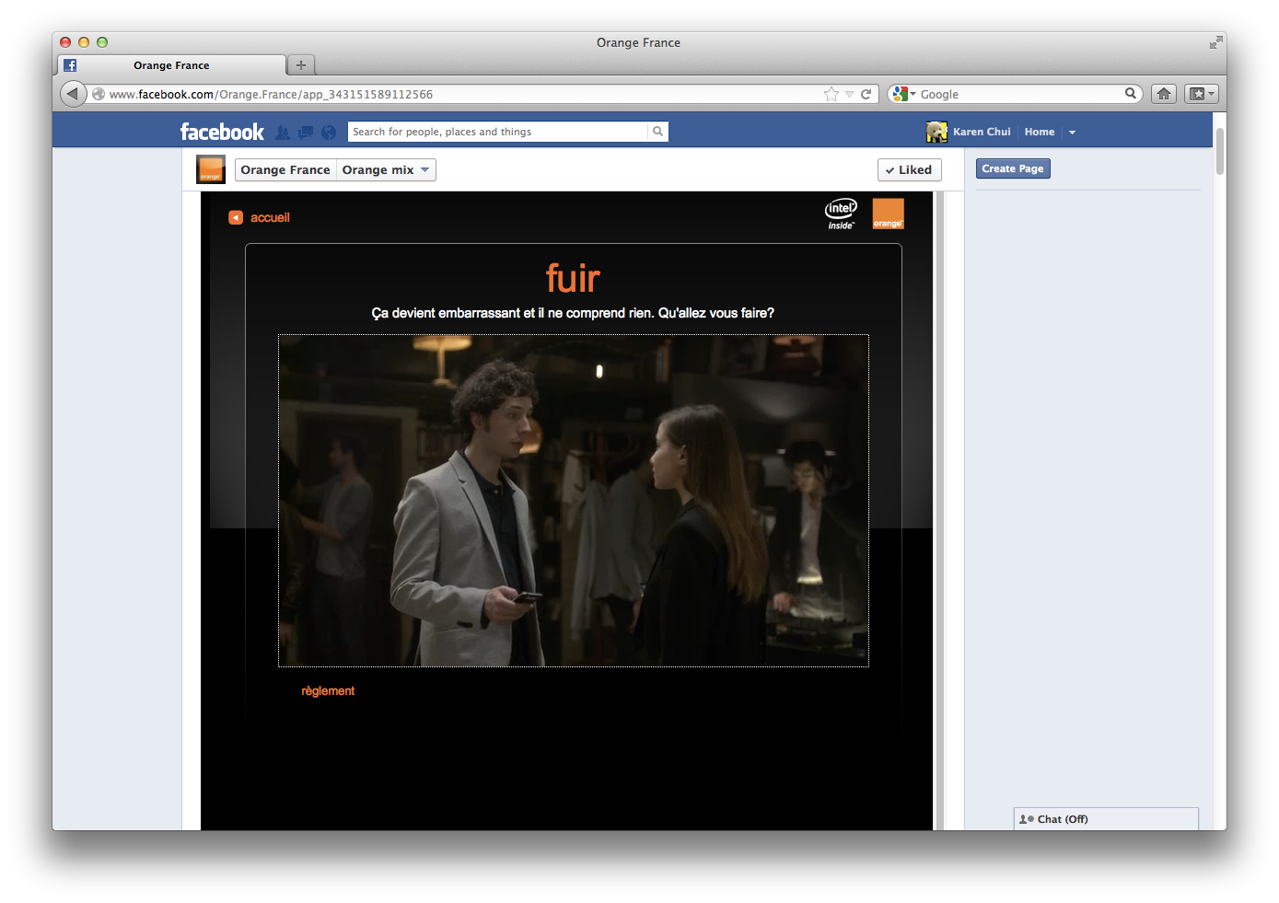This screenshot has height=903, width=1279.
Task: Click the "Ça devient embarrassant" question text
Action: [x=573, y=313]
